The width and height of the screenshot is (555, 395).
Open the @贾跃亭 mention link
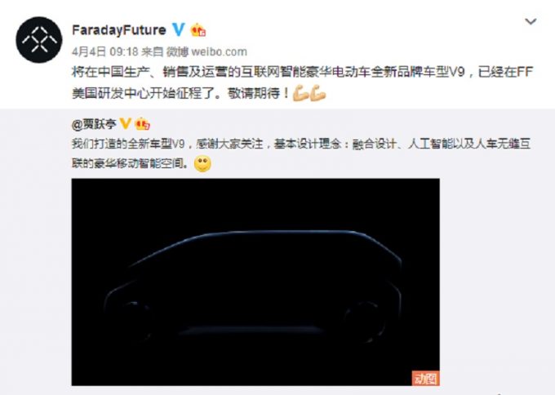94,124
